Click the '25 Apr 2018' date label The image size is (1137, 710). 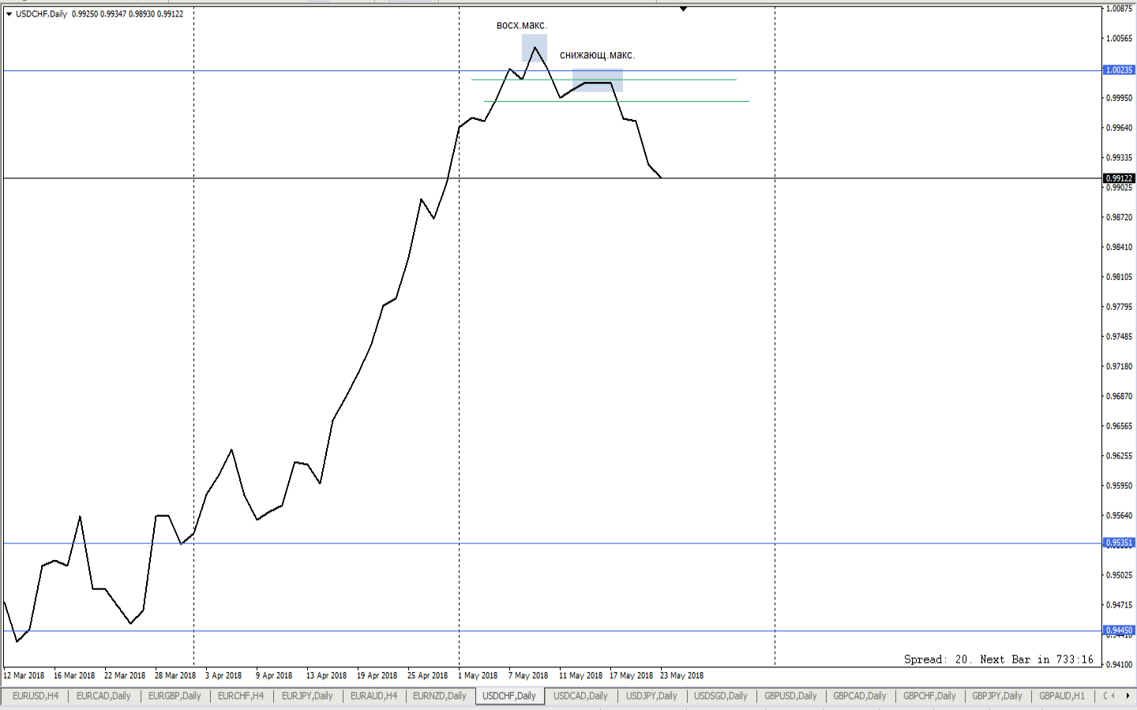(x=427, y=675)
